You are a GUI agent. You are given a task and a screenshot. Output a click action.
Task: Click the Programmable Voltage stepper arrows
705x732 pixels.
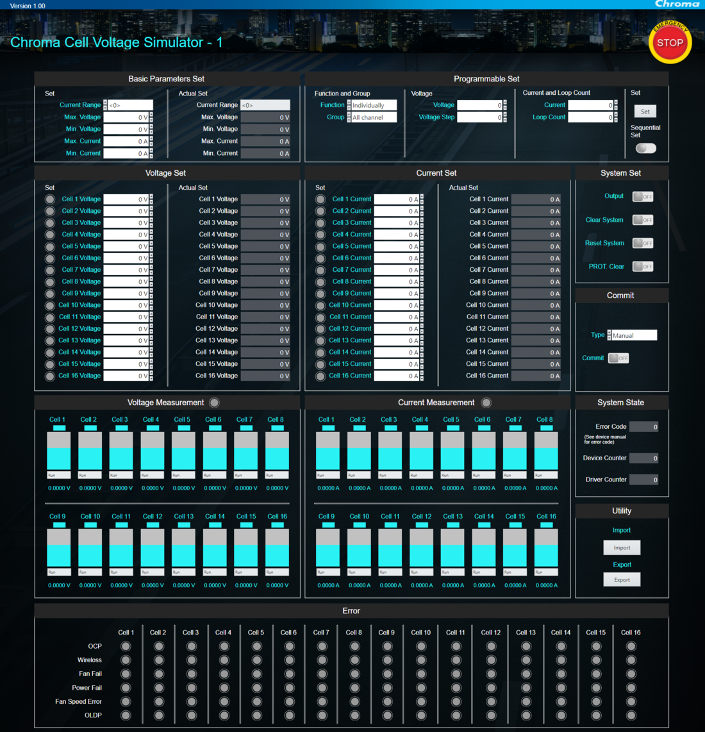pyautogui.click(x=504, y=105)
